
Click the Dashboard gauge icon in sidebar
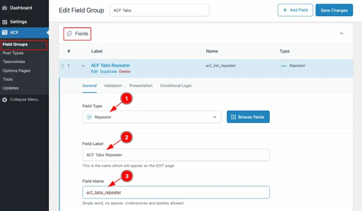click(5, 8)
